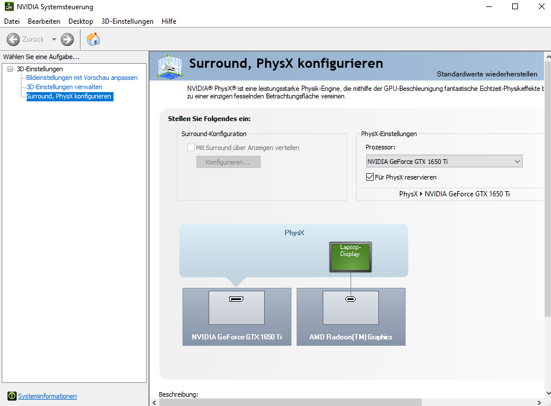The image size is (551, 406).
Task: Click the connector icon on AMD GPU
Action: [351, 299]
